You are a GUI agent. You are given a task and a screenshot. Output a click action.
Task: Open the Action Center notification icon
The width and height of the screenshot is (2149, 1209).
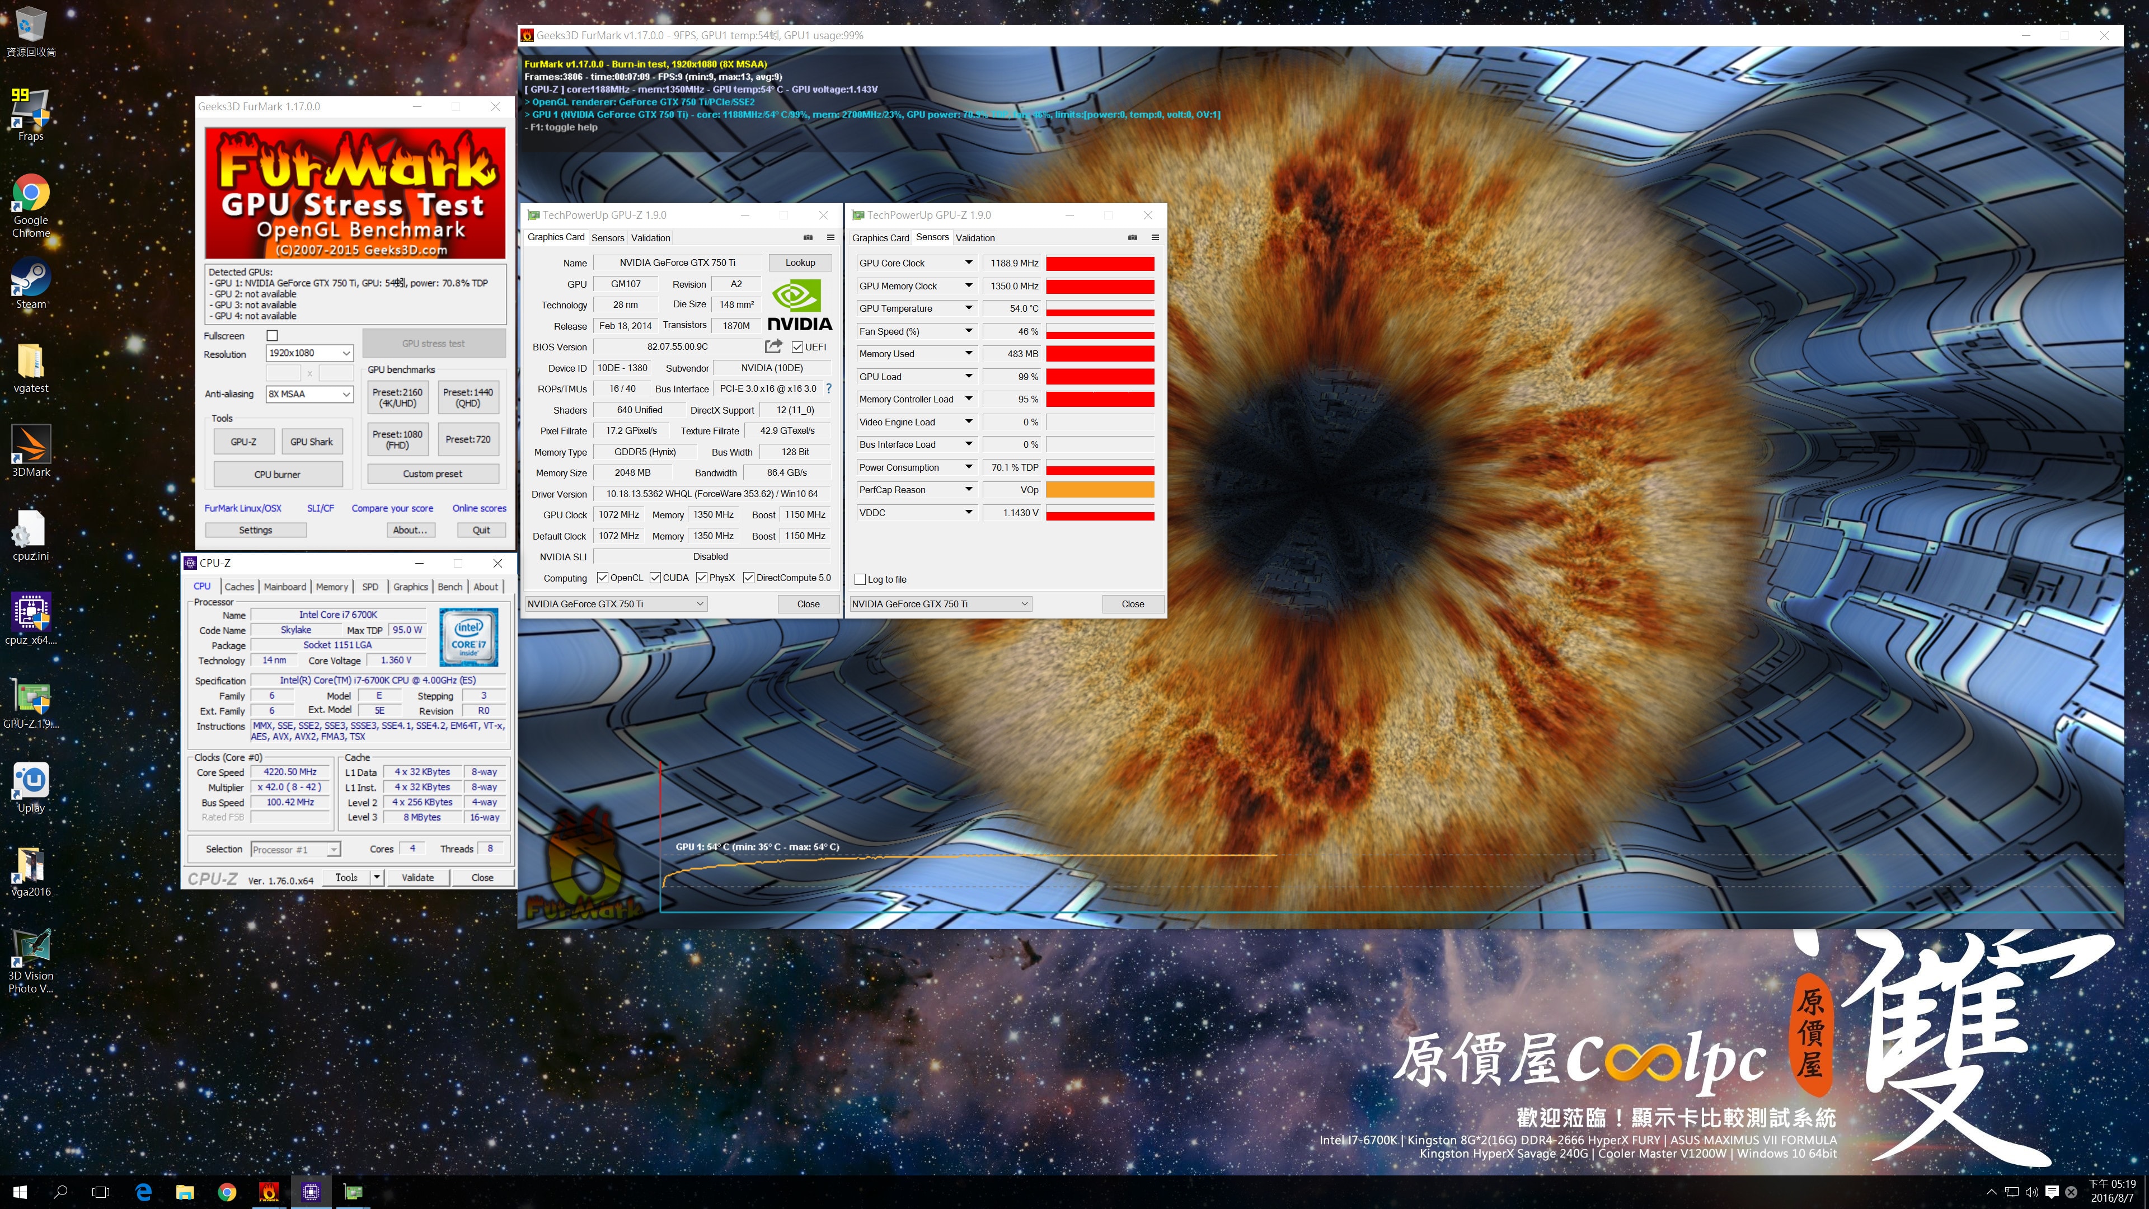pyautogui.click(x=2052, y=1192)
